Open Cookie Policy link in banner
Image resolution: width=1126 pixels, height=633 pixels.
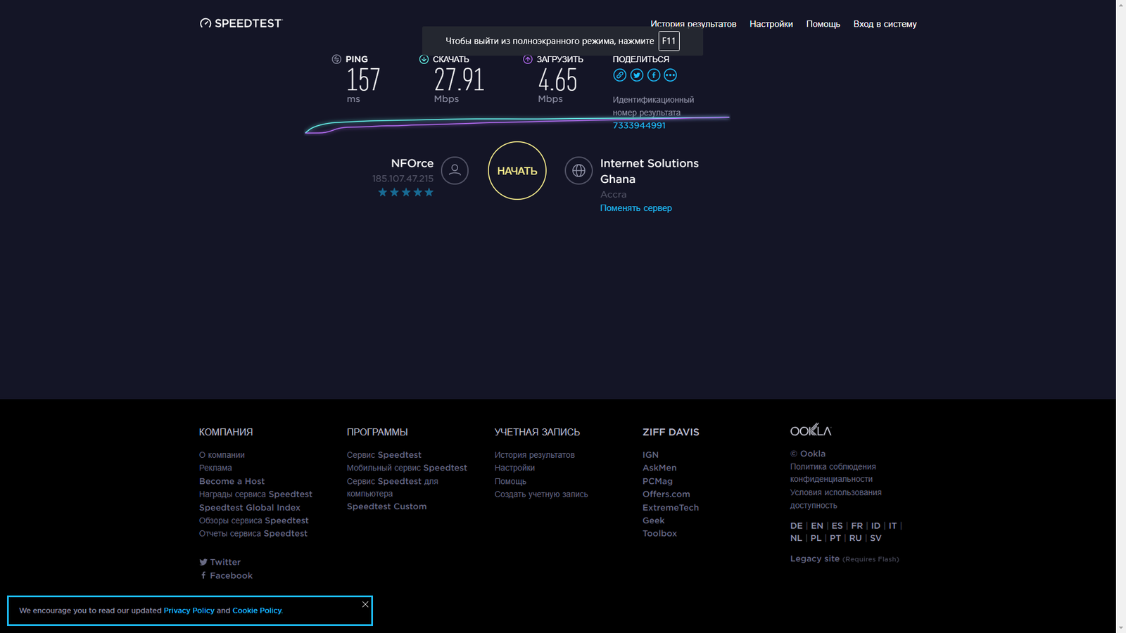(257, 610)
